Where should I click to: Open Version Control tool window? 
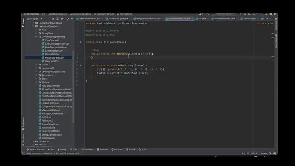(35, 149)
